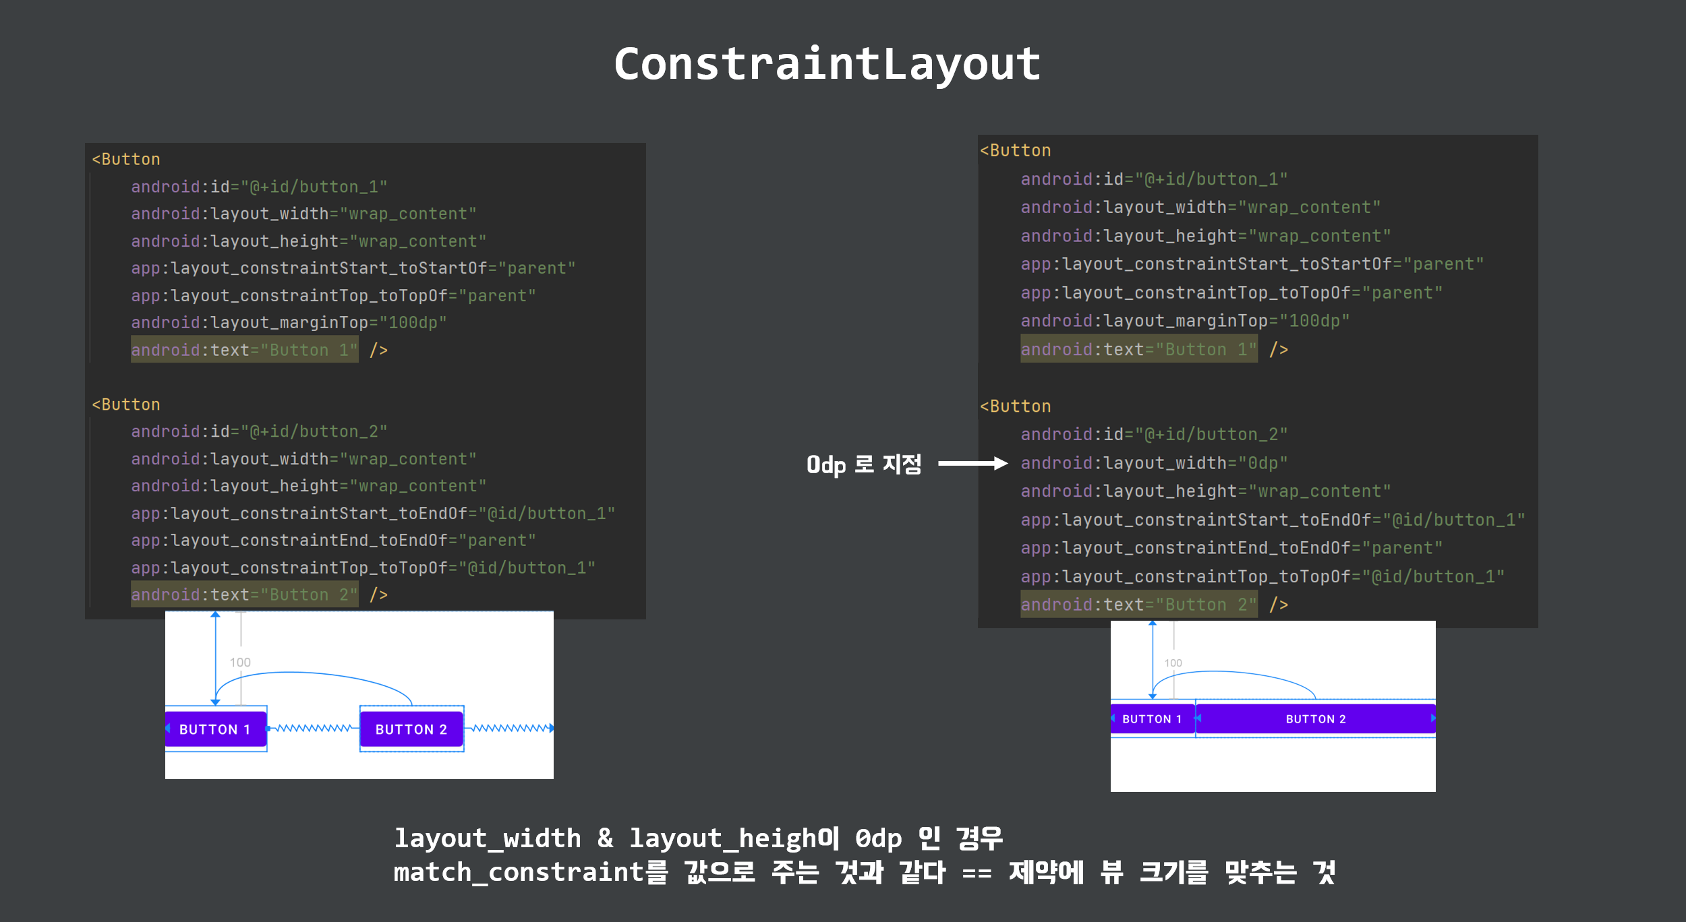This screenshot has height=922, width=1686.
Task: Click the 100 margin label in left preview
Action: [x=240, y=663]
